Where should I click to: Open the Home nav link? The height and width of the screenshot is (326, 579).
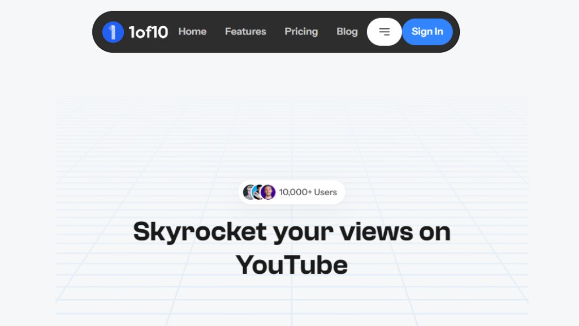(192, 32)
